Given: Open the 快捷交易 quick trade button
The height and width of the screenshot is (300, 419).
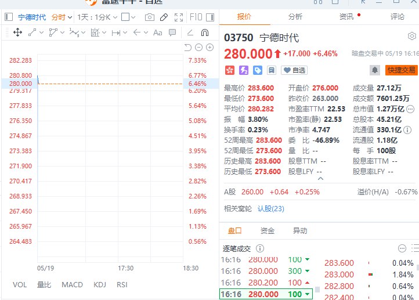Looking at the screenshot, I should tap(402, 70).
